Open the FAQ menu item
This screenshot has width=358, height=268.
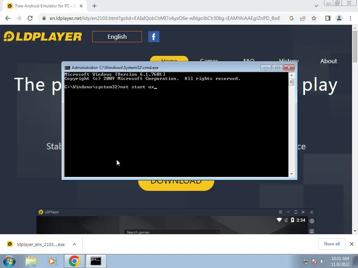pyautogui.click(x=249, y=61)
